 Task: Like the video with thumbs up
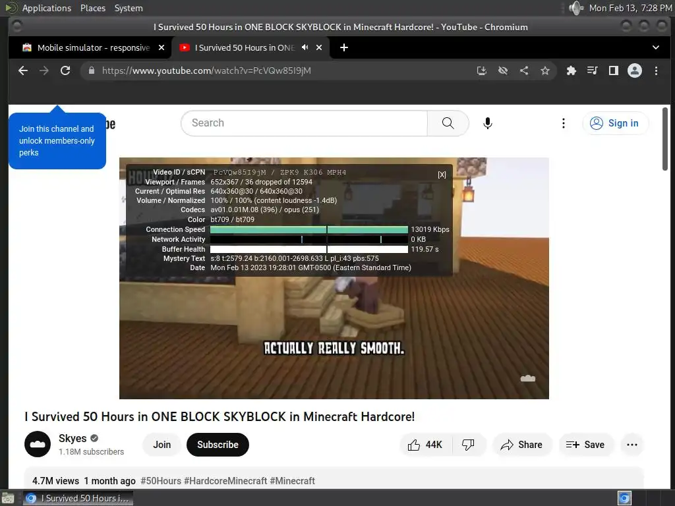(425, 445)
